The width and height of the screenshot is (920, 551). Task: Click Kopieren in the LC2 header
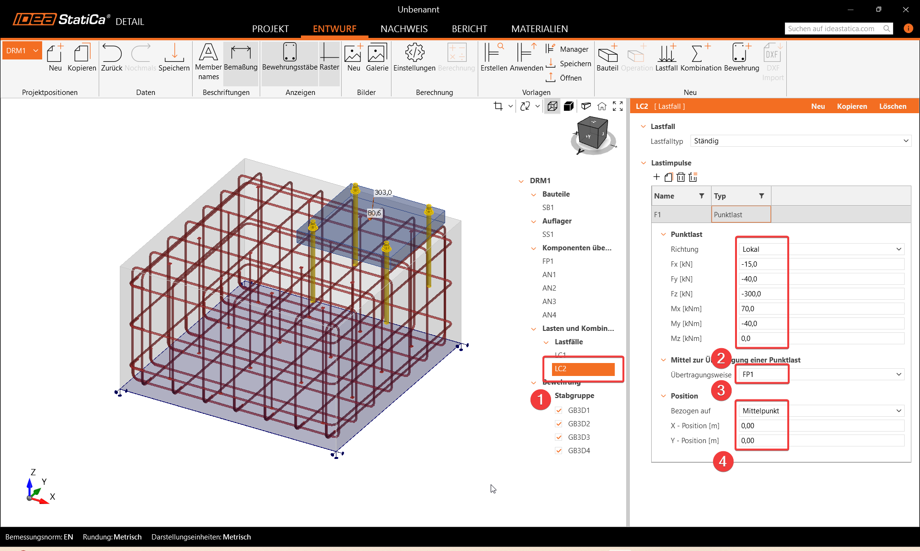point(851,106)
